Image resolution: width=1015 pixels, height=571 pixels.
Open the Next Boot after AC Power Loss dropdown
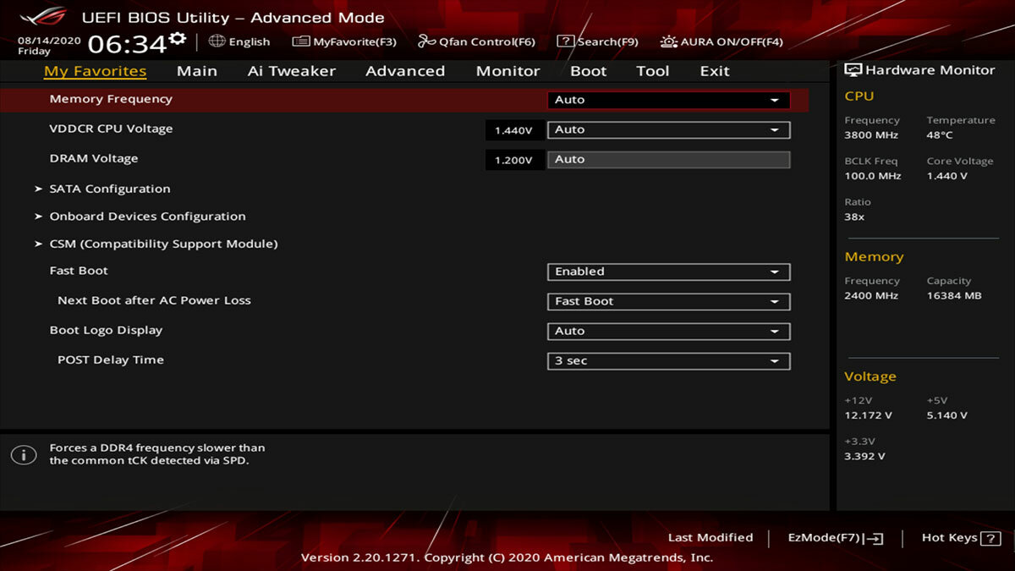[x=669, y=301]
